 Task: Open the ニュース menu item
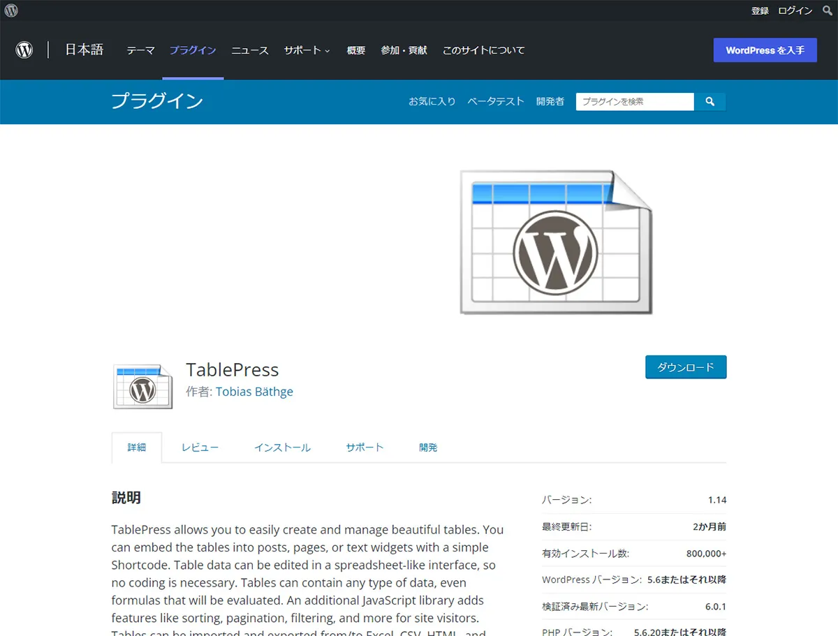250,50
